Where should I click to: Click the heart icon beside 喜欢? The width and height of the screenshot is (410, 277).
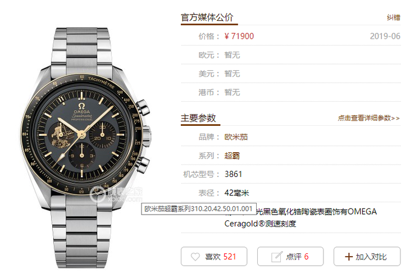pos(195,257)
